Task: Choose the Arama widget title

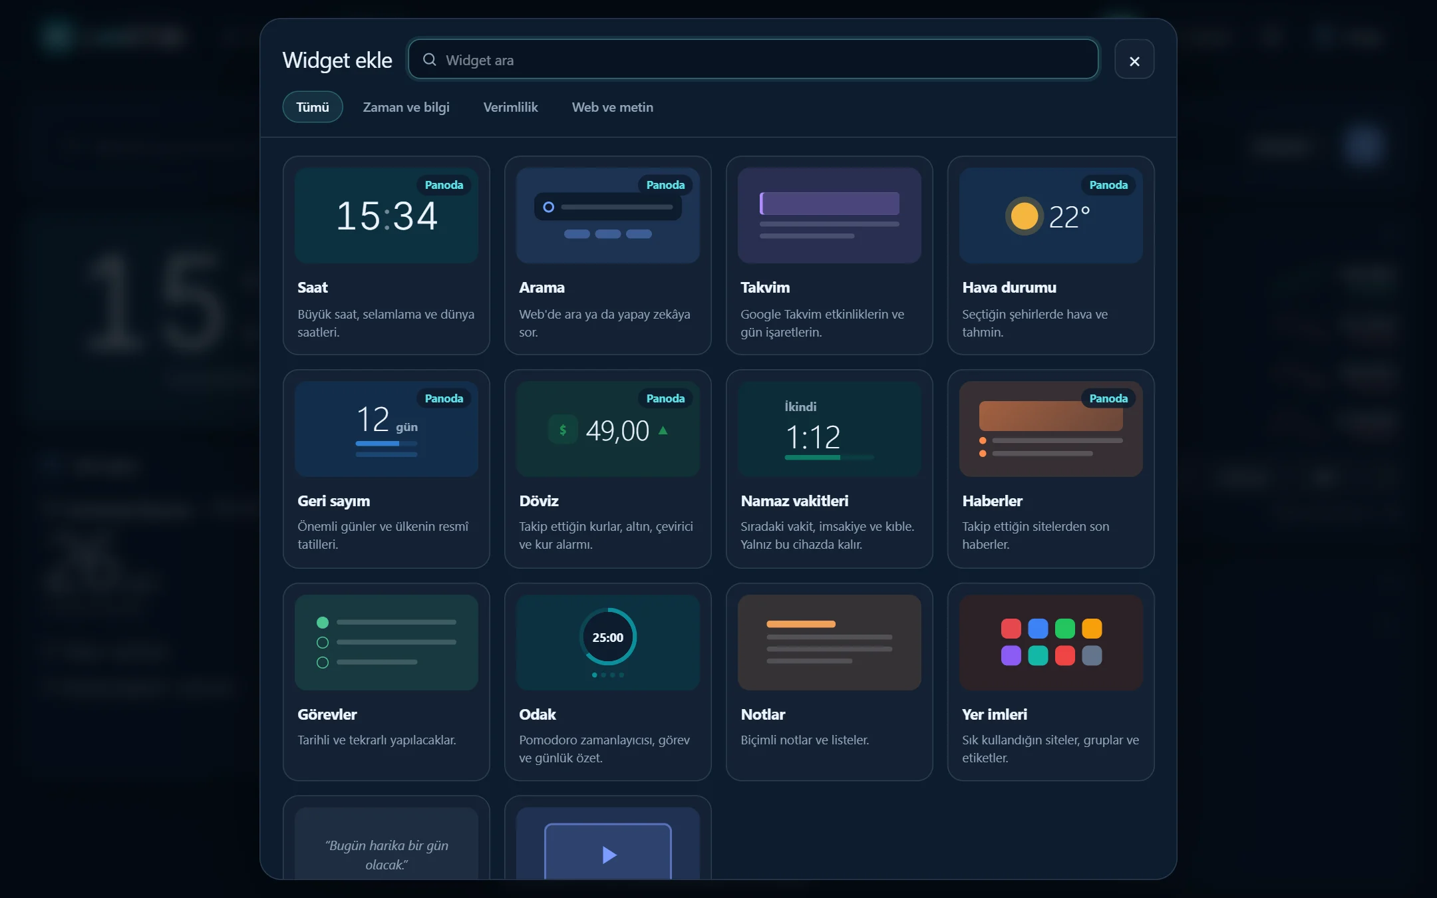Action: pos(542,287)
